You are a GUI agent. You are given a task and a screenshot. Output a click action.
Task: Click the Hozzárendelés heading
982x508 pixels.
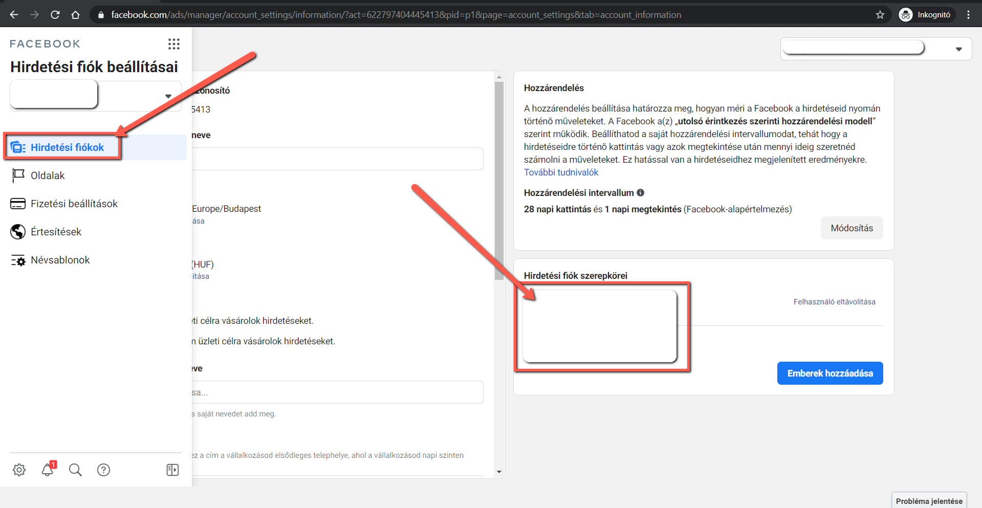pyautogui.click(x=554, y=88)
